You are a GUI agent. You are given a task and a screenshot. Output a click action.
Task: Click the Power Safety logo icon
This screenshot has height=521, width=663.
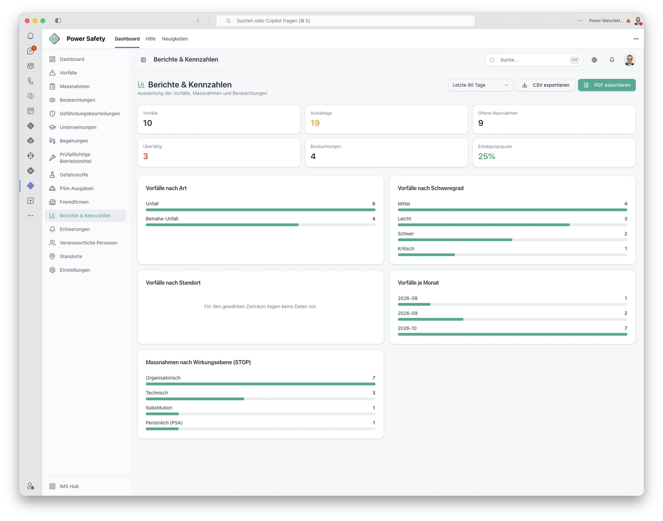[54, 39]
